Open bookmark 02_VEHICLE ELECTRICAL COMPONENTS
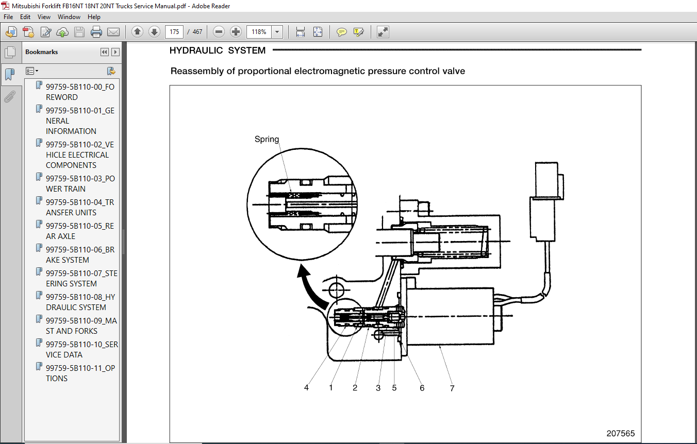 [80, 155]
